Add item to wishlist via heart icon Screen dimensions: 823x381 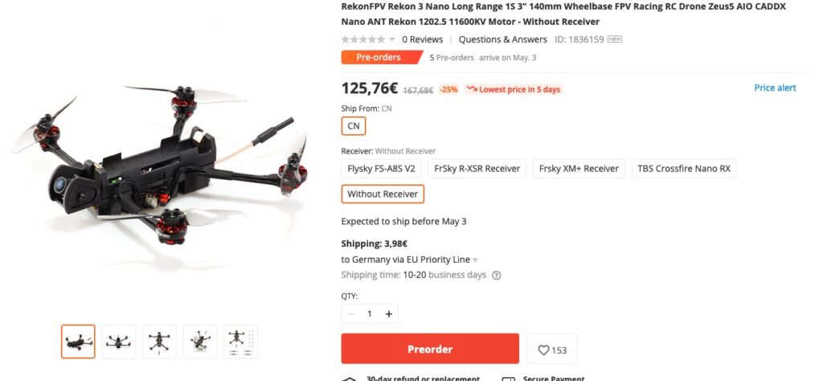tap(551, 350)
